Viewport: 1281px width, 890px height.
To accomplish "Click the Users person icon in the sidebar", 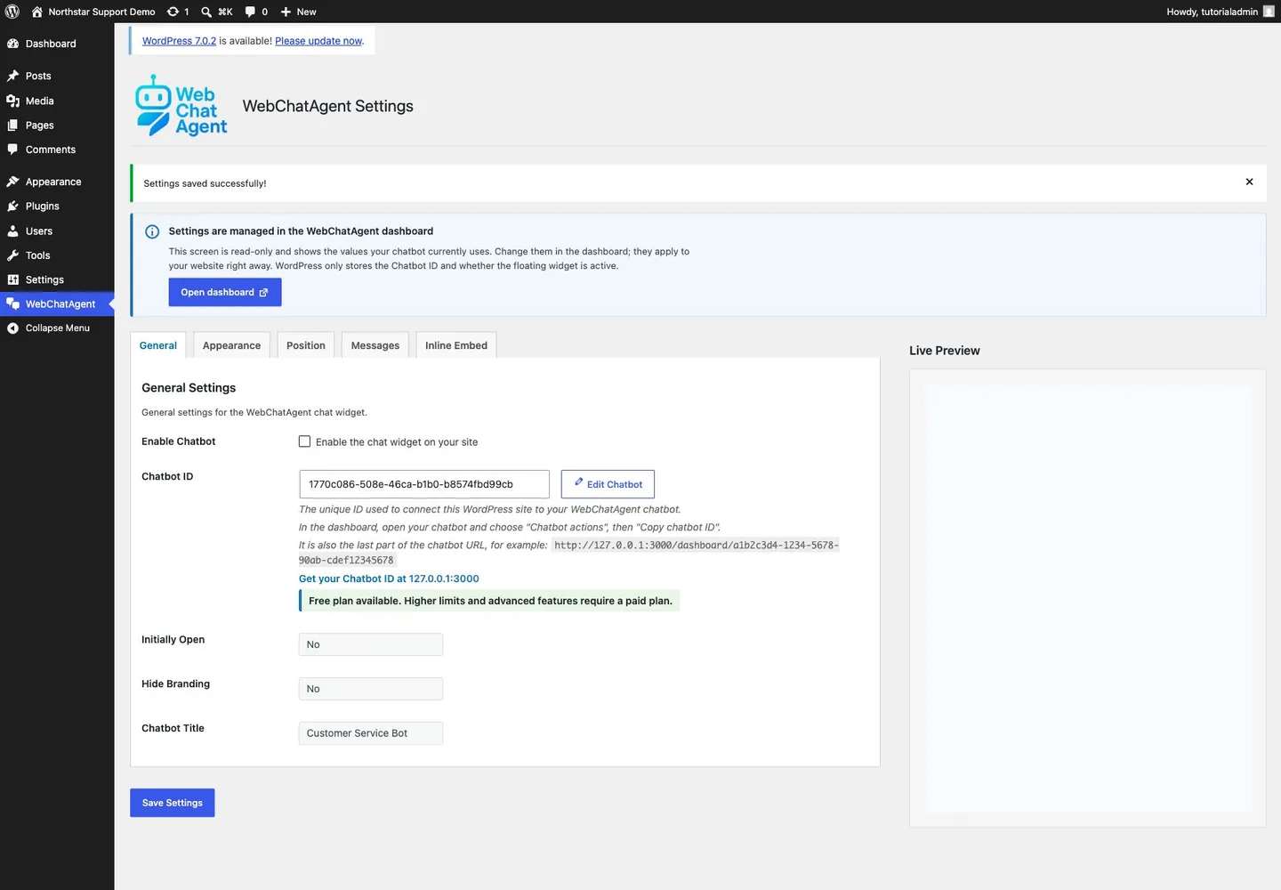I will (x=12, y=231).
